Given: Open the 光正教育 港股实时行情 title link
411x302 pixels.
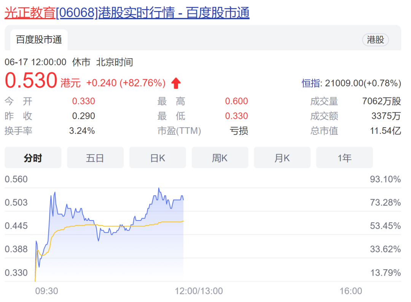Looking at the screenshot, I should tap(127, 13).
